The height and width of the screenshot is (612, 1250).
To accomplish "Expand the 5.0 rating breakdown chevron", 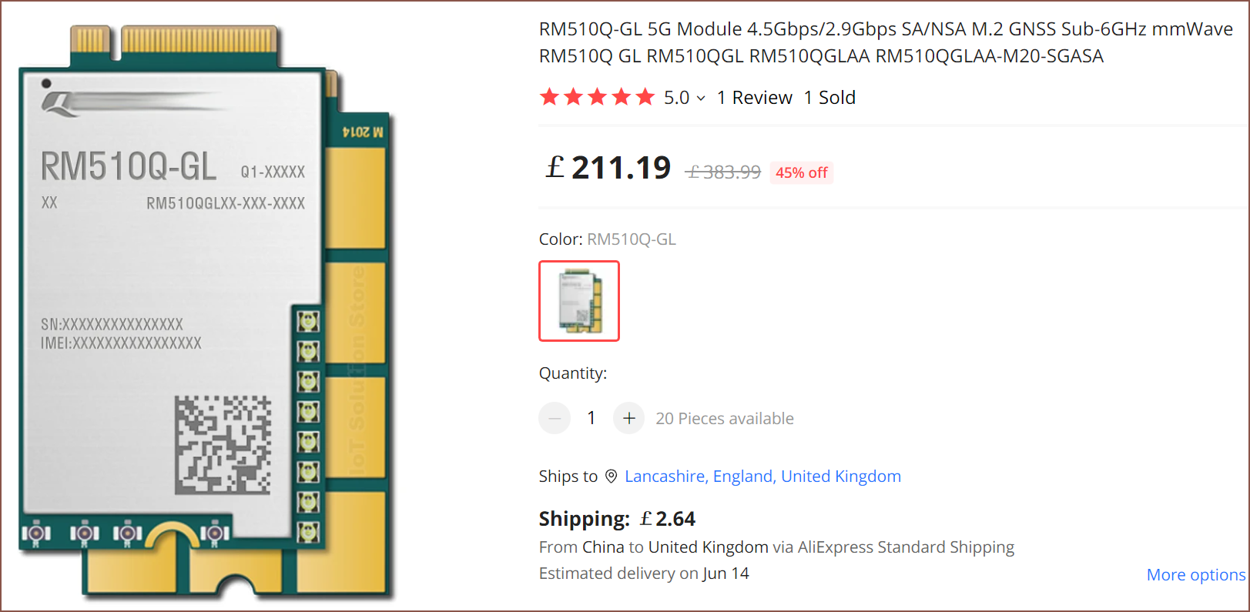I will [701, 99].
